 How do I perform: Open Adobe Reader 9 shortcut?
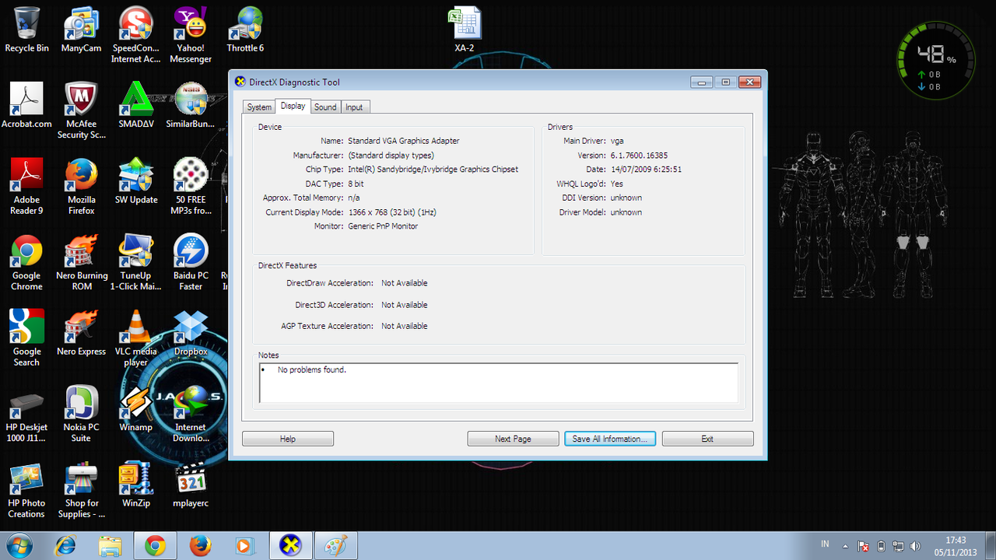[26, 187]
